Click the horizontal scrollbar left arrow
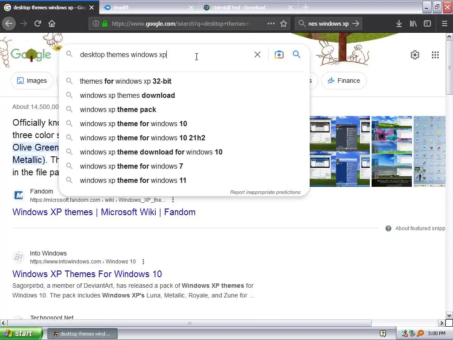 pyautogui.click(x=4, y=323)
